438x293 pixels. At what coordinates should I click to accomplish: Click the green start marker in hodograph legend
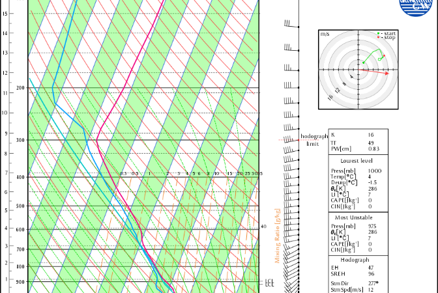point(378,33)
